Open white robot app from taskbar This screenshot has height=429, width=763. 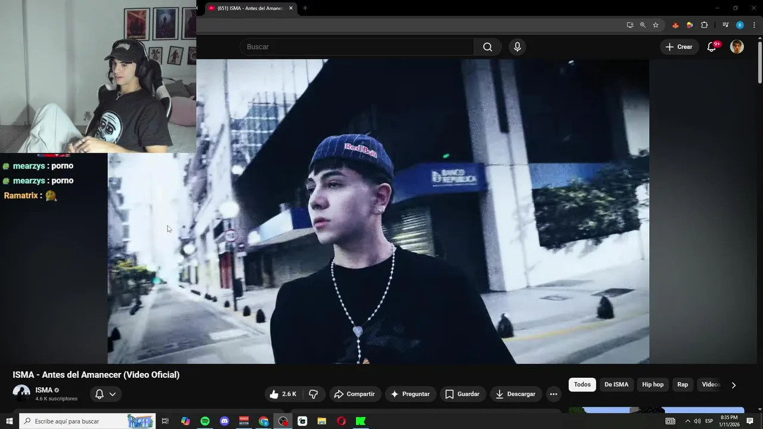coord(302,421)
